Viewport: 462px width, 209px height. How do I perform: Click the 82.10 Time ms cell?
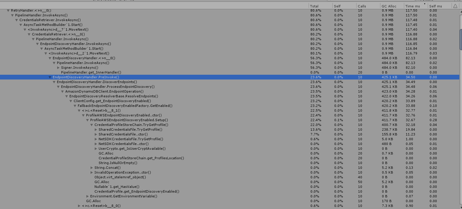point(410,68)
